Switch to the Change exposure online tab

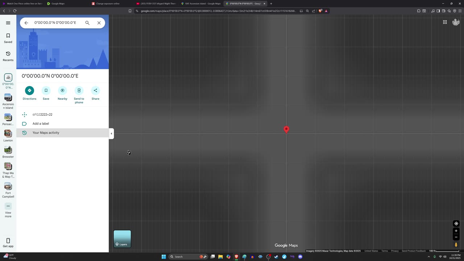pos(111,4)
